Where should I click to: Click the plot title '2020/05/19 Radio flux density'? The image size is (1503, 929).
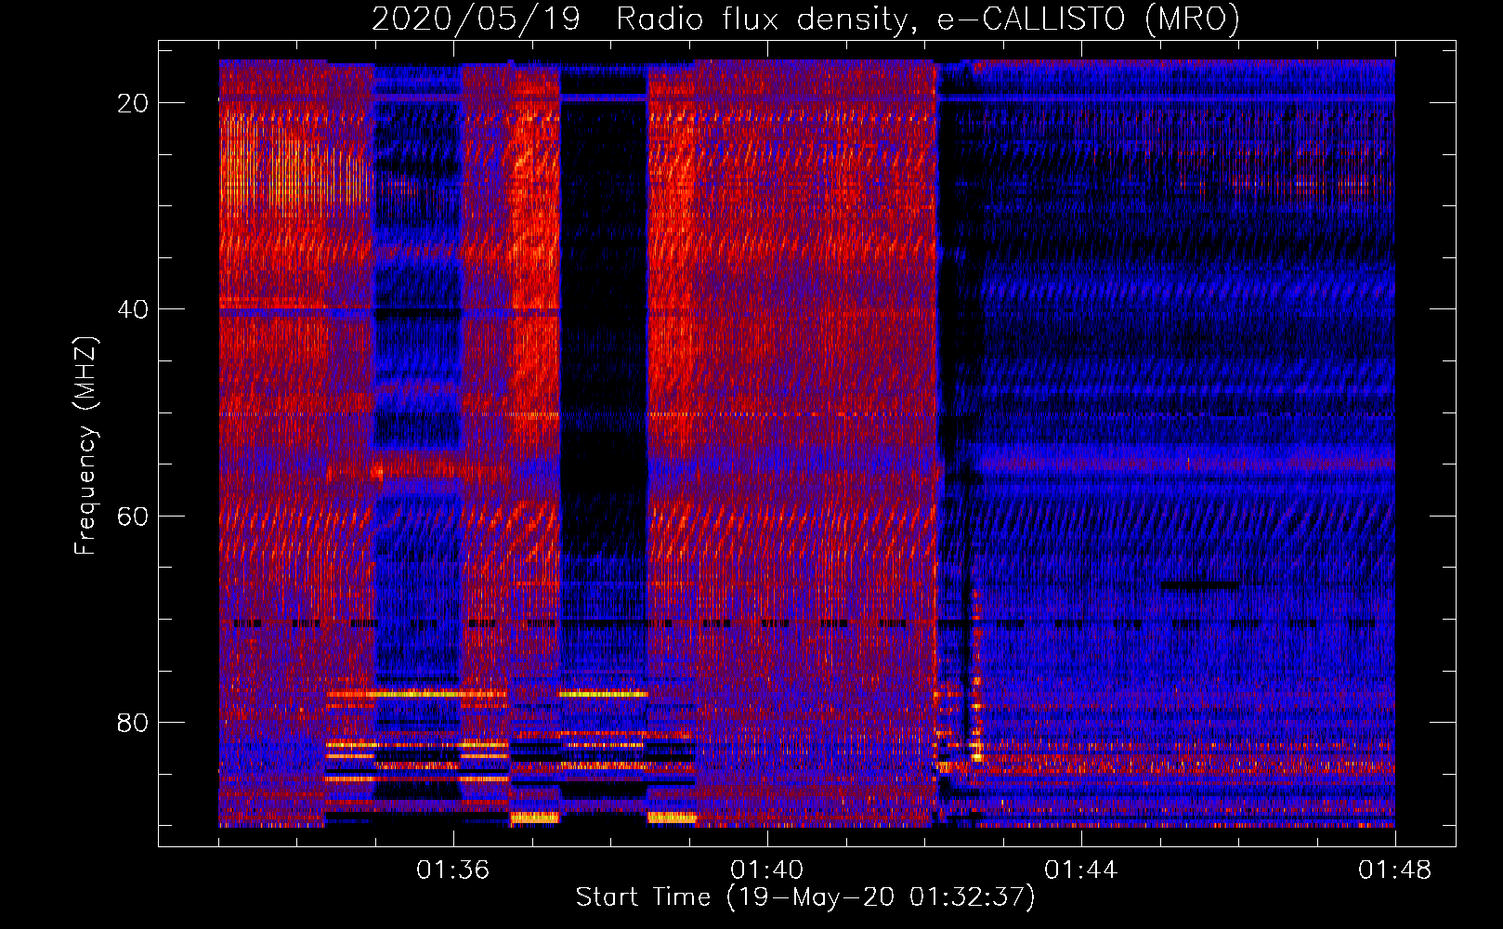tap(805, 19)
